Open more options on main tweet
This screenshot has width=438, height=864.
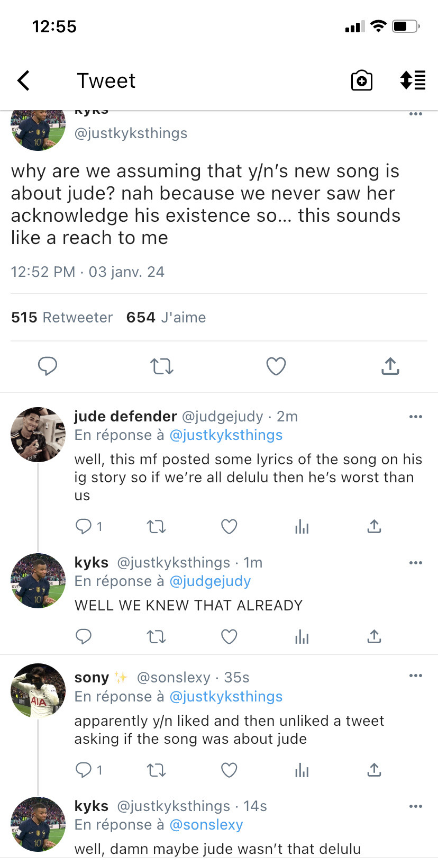[x=416, y=114]
